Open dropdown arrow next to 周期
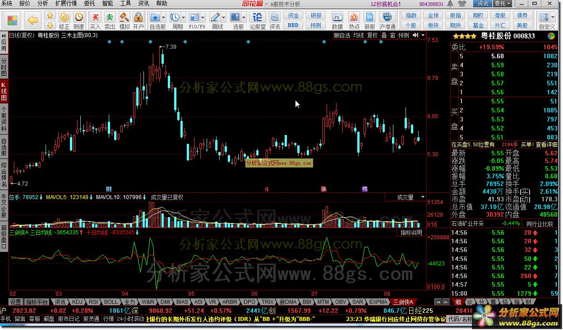Viewport: 563px width, 330px height. [184, 18]
